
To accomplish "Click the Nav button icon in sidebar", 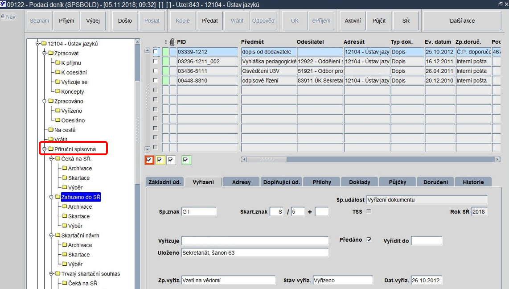I will tap(3, 17).
